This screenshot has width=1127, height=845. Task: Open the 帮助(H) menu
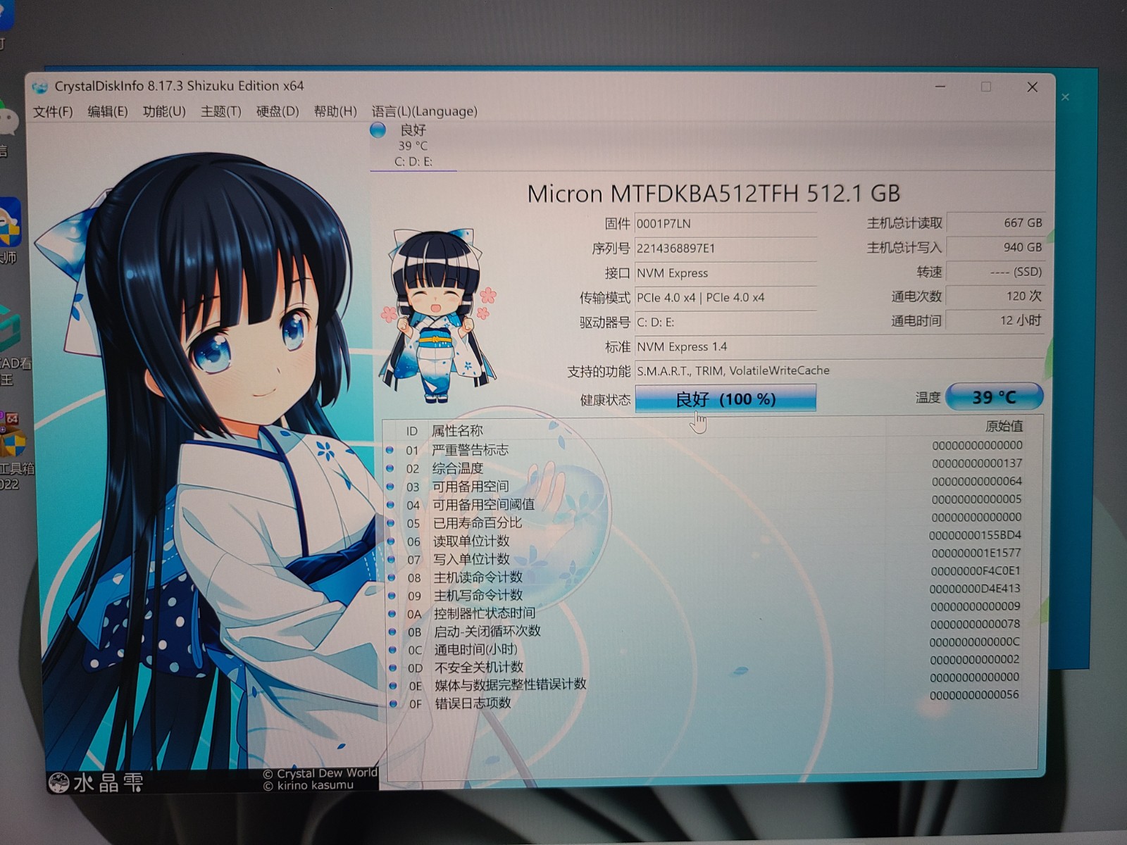[335, 111]
